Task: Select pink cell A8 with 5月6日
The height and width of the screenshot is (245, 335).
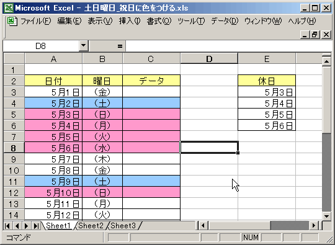Action: 53,148
